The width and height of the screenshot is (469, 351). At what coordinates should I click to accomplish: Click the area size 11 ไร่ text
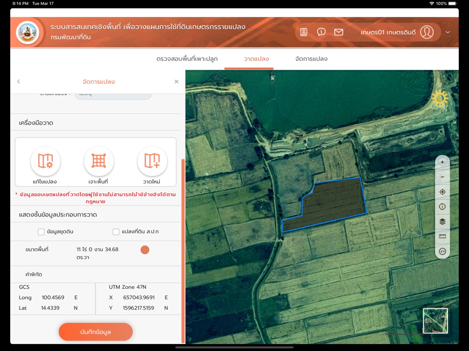(97, 253)
